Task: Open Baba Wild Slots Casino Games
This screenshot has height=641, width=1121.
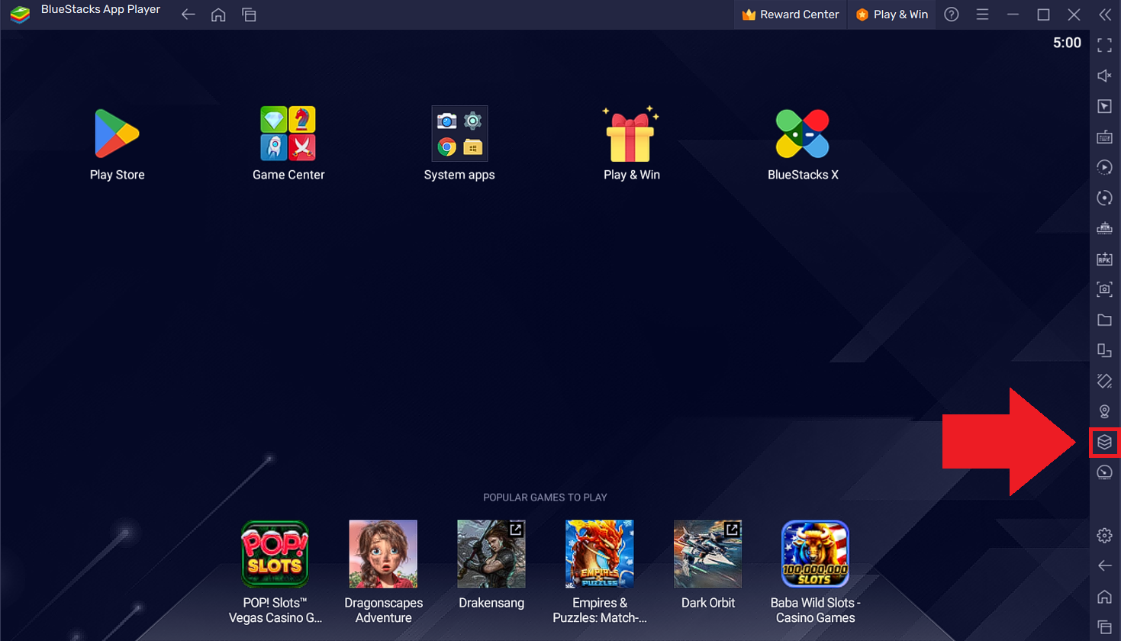Action: [815, 554]
